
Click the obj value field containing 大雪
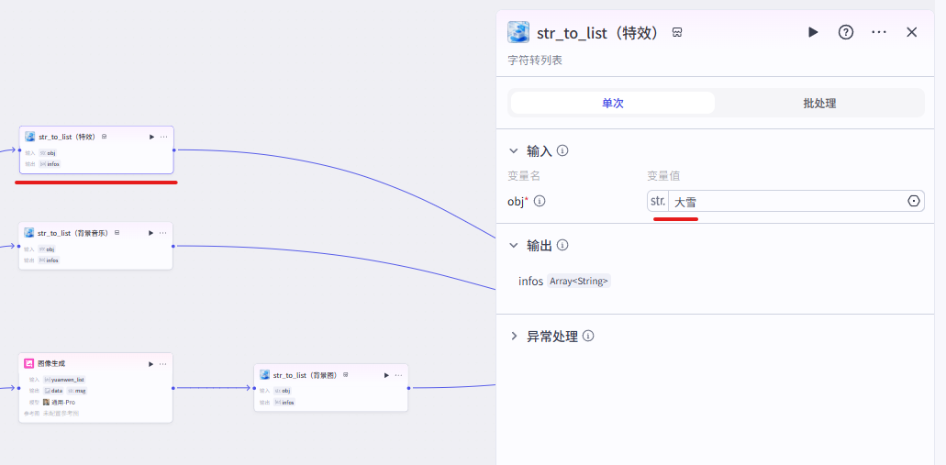786,202
